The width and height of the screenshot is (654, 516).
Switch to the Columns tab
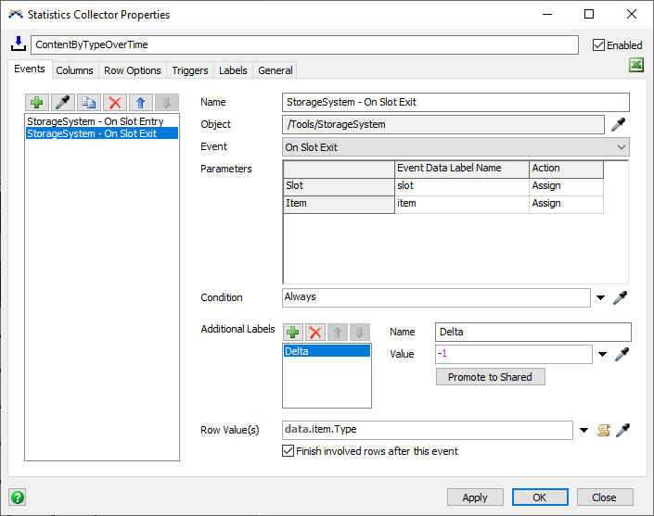tap(74, 70)
